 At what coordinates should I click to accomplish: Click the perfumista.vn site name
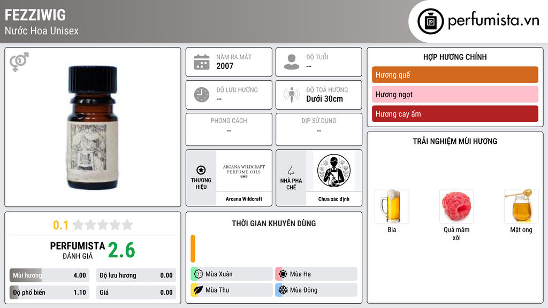click(493, 21)
